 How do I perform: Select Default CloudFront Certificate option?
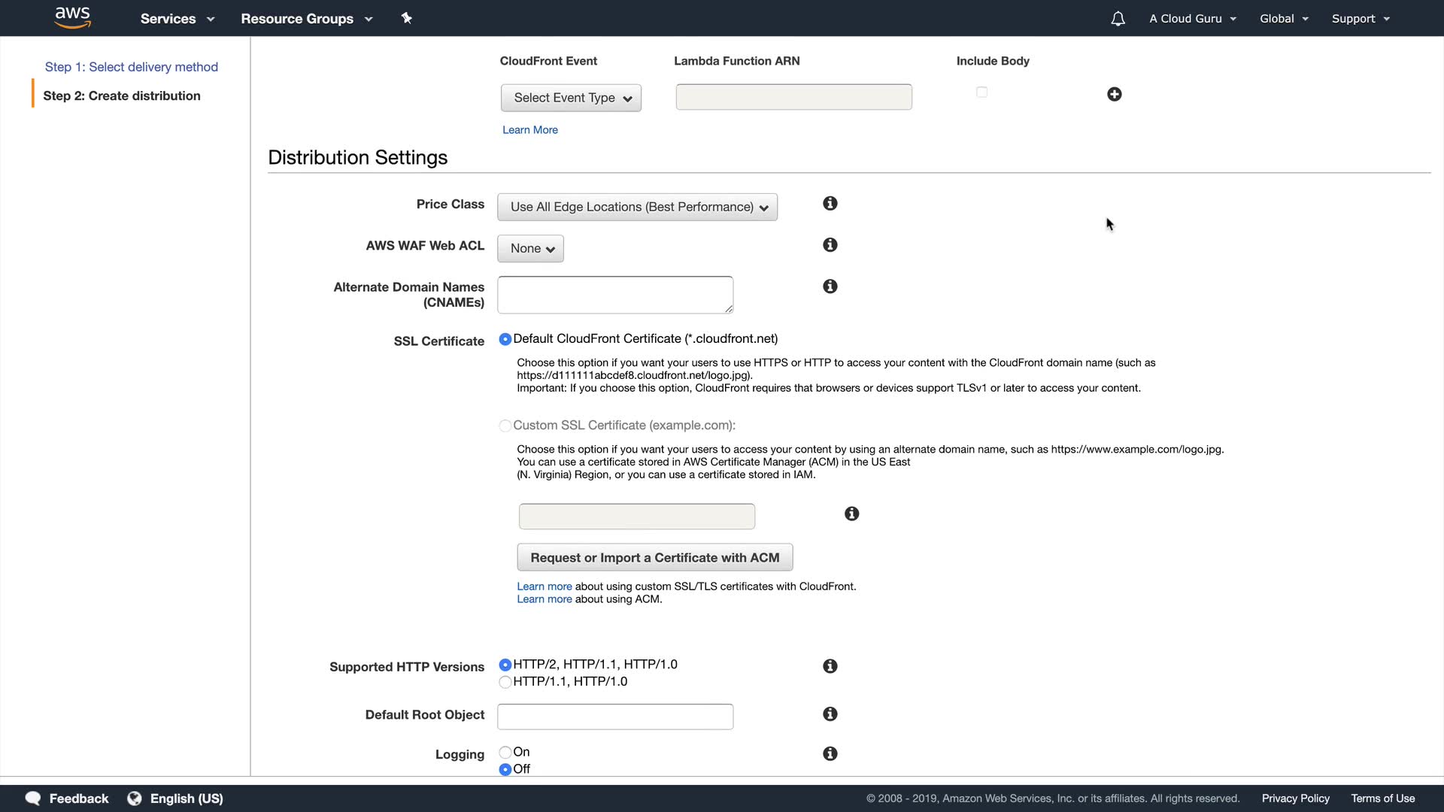point(505,340)
